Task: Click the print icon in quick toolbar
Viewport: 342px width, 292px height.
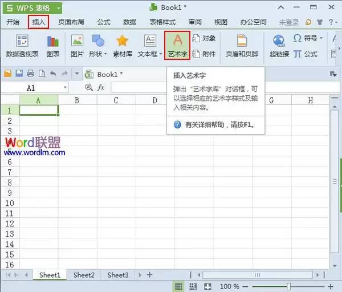Action: pyautogui.click(x=31, y=74)
